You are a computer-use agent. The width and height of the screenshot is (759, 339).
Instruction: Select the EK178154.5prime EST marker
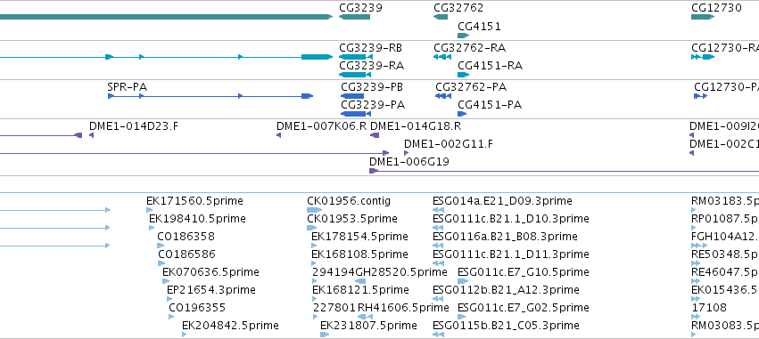pos(314,246)
